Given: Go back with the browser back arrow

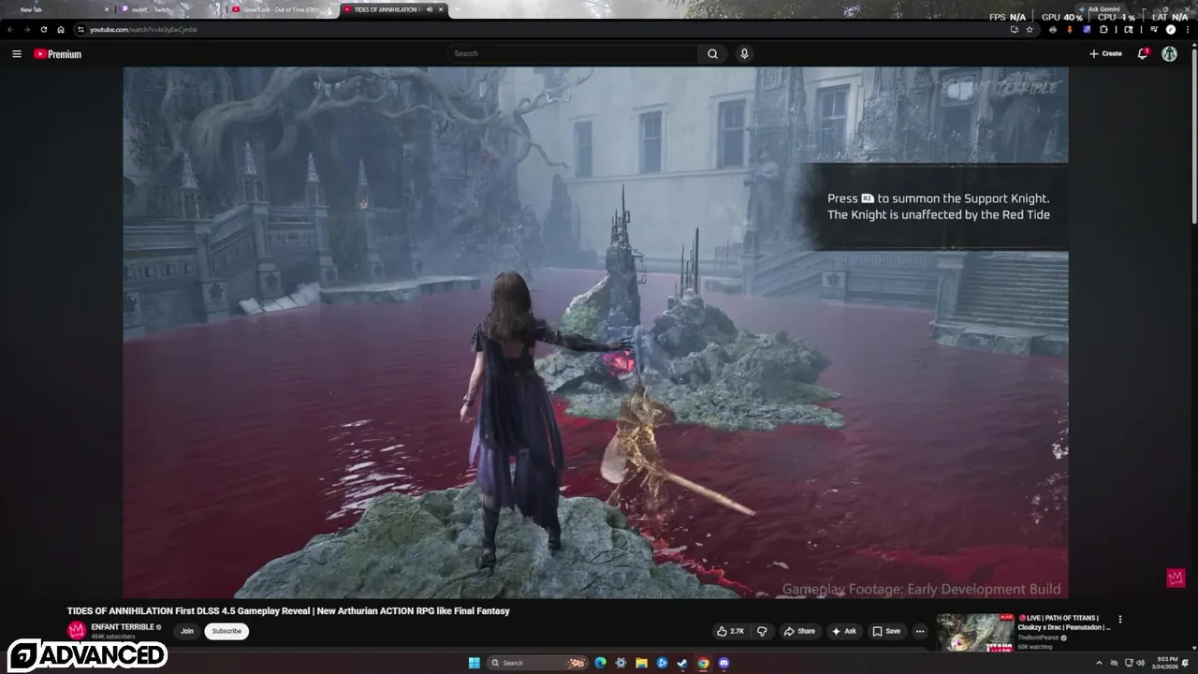Looking at the screenshot, I should [x=10, y=29].
